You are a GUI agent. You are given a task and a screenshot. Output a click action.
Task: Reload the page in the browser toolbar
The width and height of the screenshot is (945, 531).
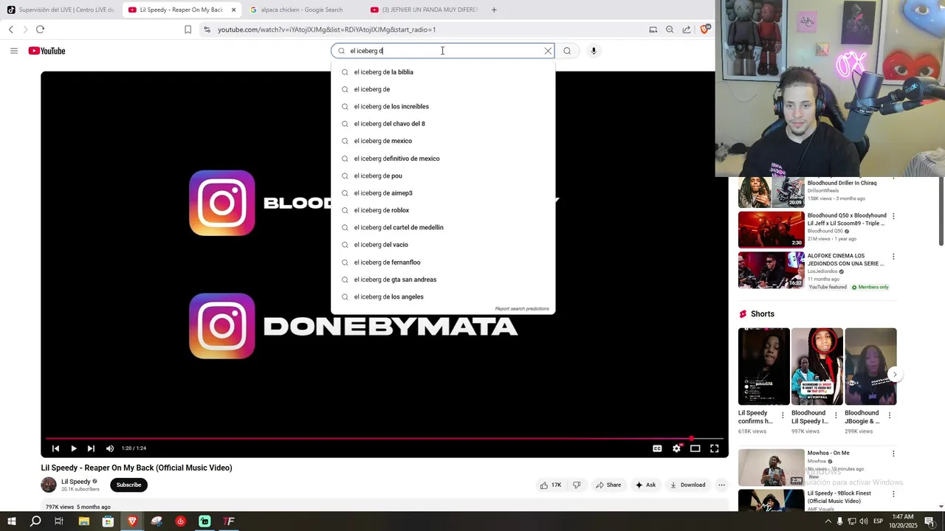point(40,29)
